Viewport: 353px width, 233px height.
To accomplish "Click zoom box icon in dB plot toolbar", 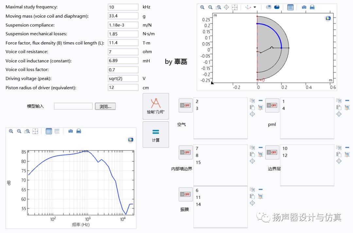I will point(27,131).
